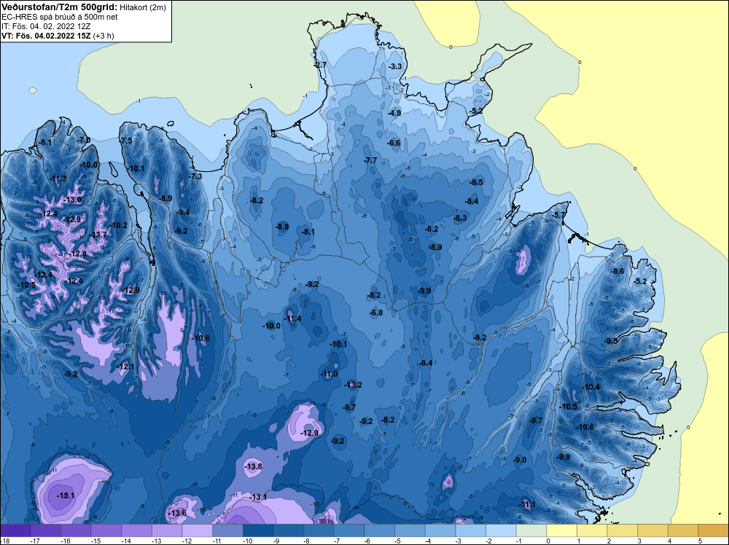
Task: Click the -9.4 temperature value
Action: [x=183, y=212]
